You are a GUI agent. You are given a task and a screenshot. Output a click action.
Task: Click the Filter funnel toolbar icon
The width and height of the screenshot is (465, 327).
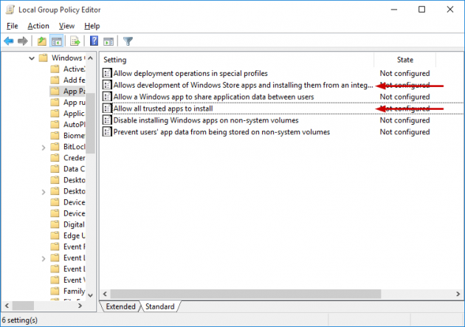click(x=128, y=41)
